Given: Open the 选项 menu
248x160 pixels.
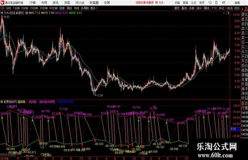Looking at the screenshot, I should point(202,3).
